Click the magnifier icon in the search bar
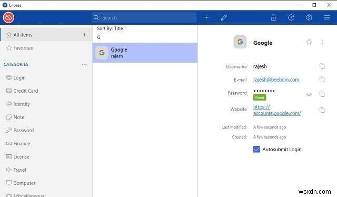The width and height of the screenshot is (337, 197). [x=96, y=17]
